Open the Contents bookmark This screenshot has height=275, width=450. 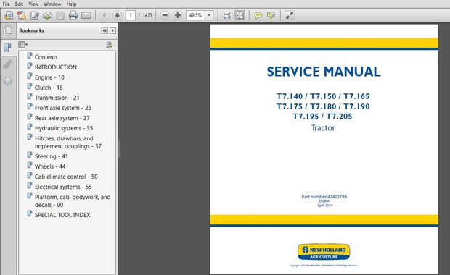46,57
